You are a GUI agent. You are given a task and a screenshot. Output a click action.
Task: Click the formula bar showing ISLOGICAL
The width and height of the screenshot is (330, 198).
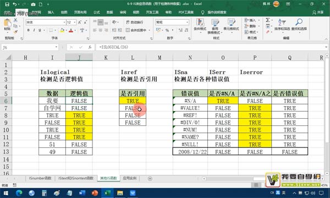[x=211, y=47]
